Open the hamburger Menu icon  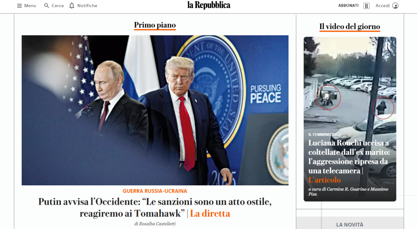pyautogui.click(x=19, y=5)
